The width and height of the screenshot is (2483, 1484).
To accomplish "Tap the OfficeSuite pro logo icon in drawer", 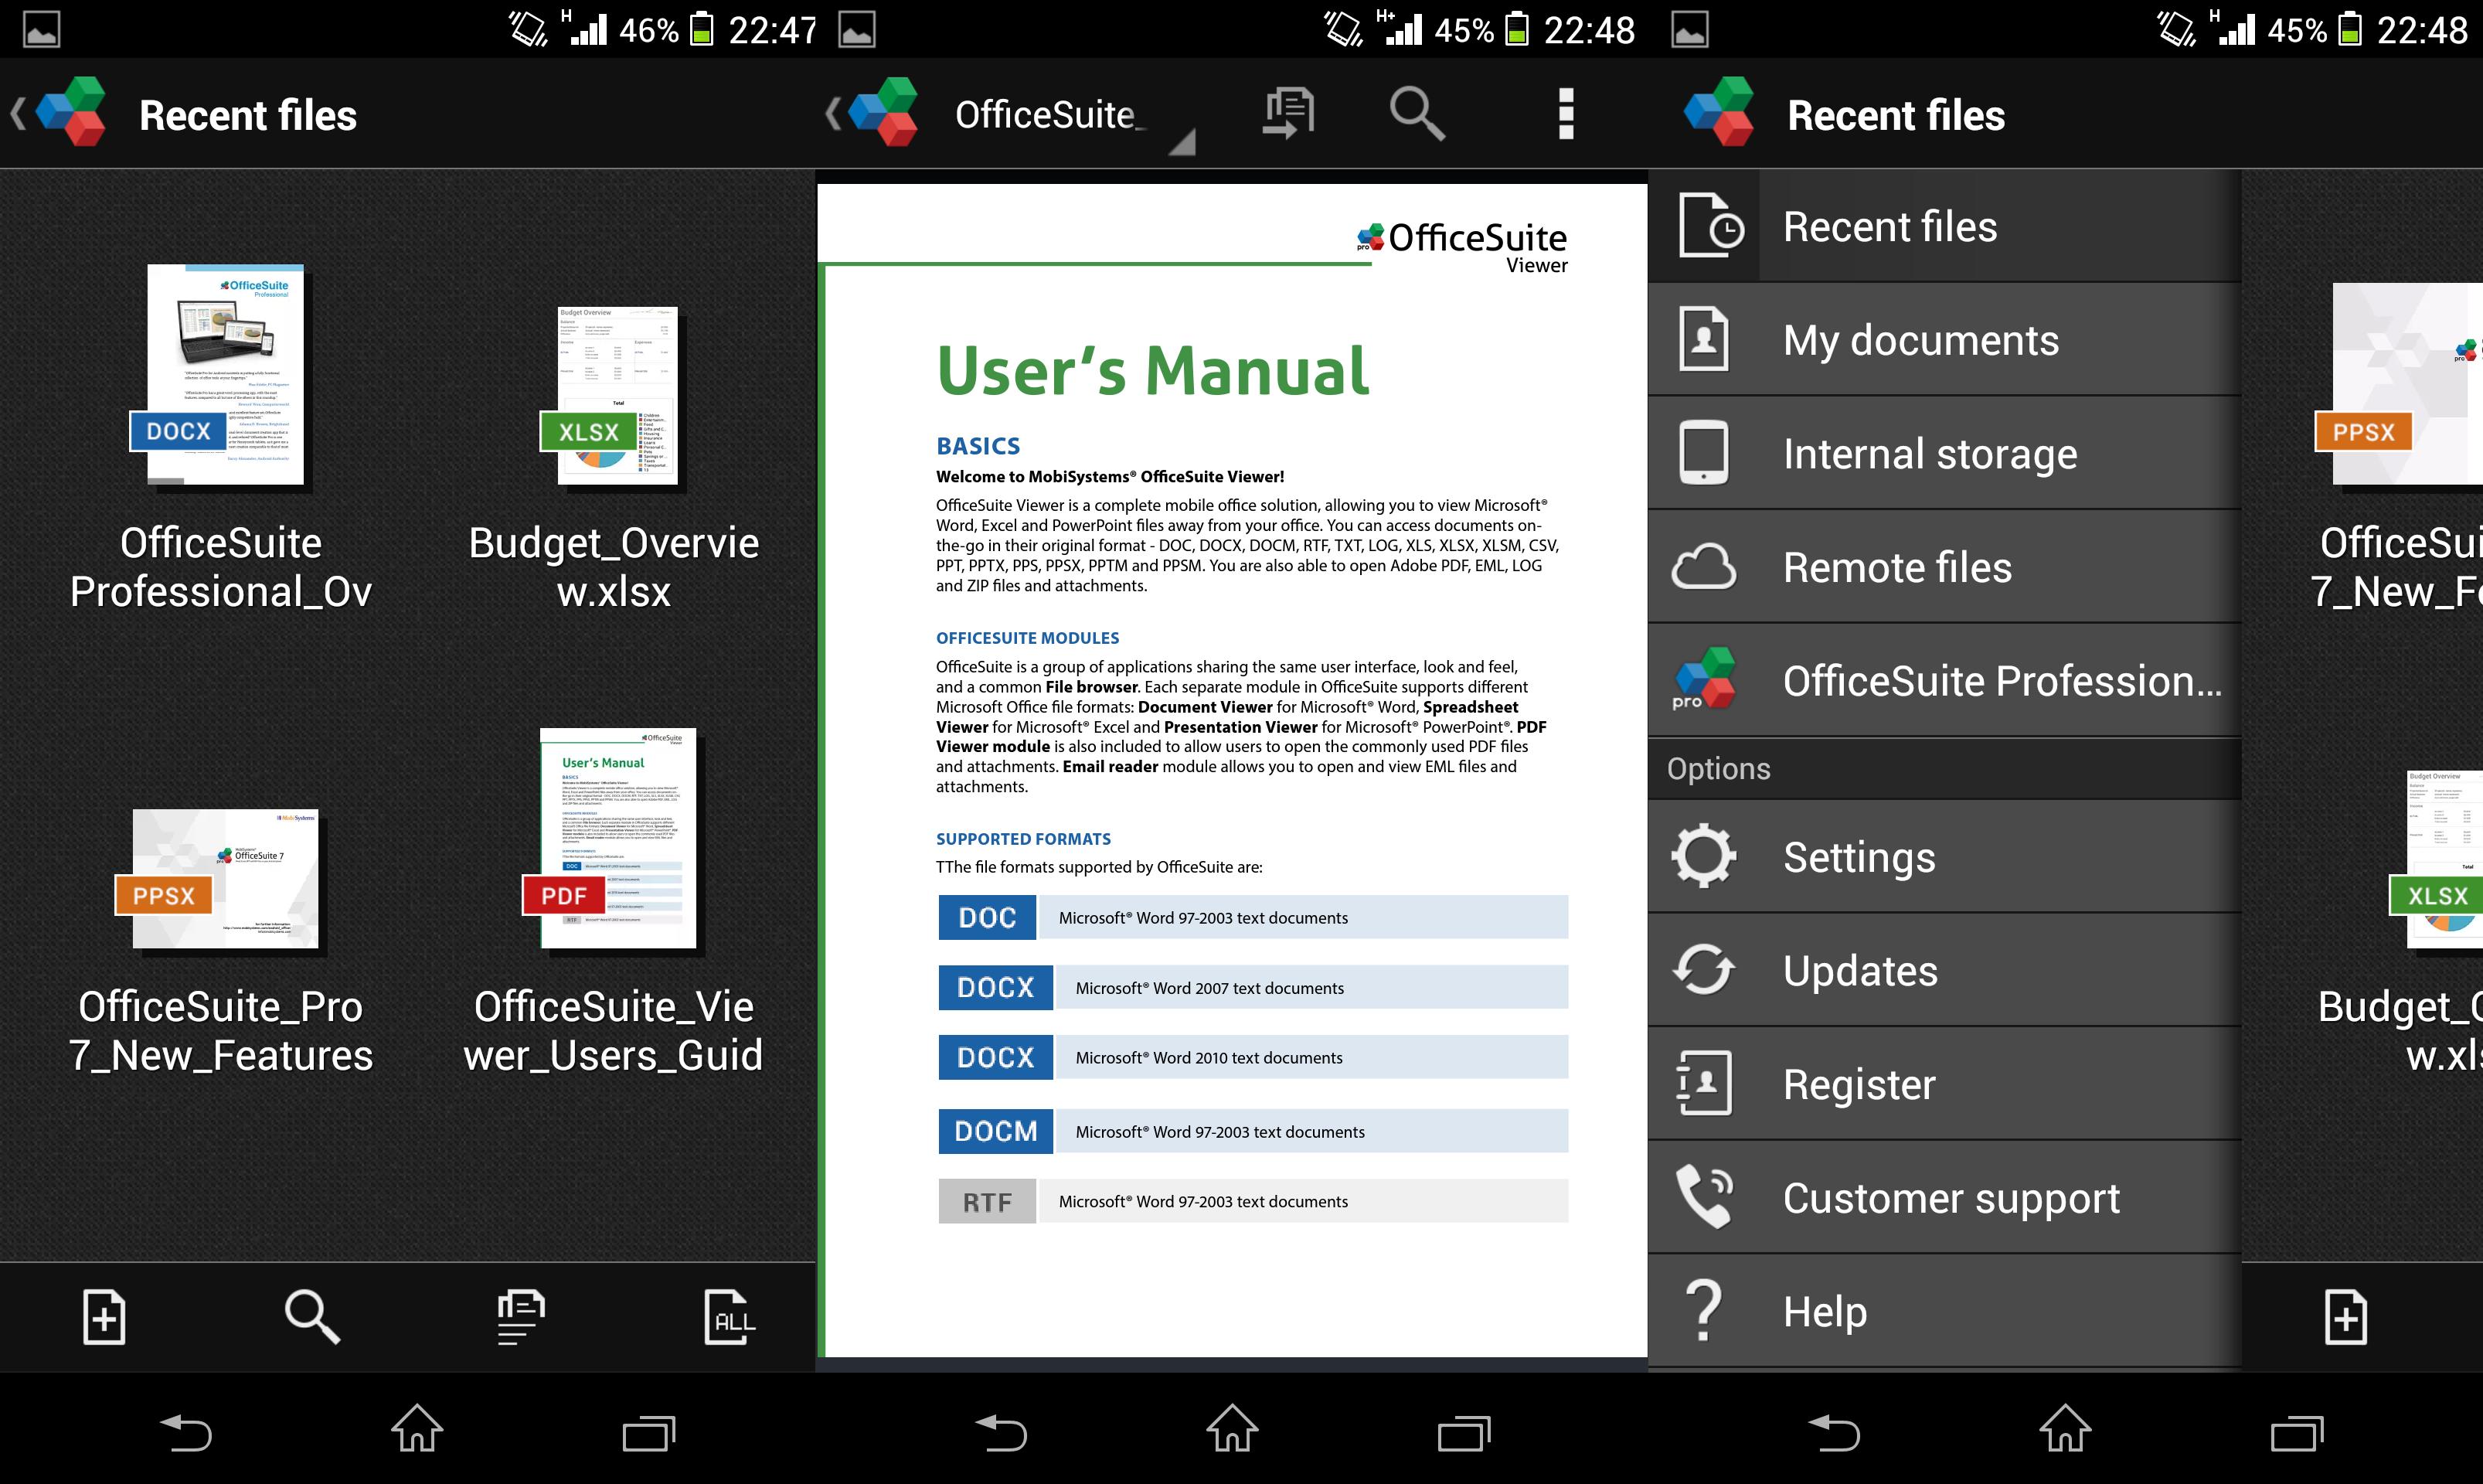I will coord(1704,679).
